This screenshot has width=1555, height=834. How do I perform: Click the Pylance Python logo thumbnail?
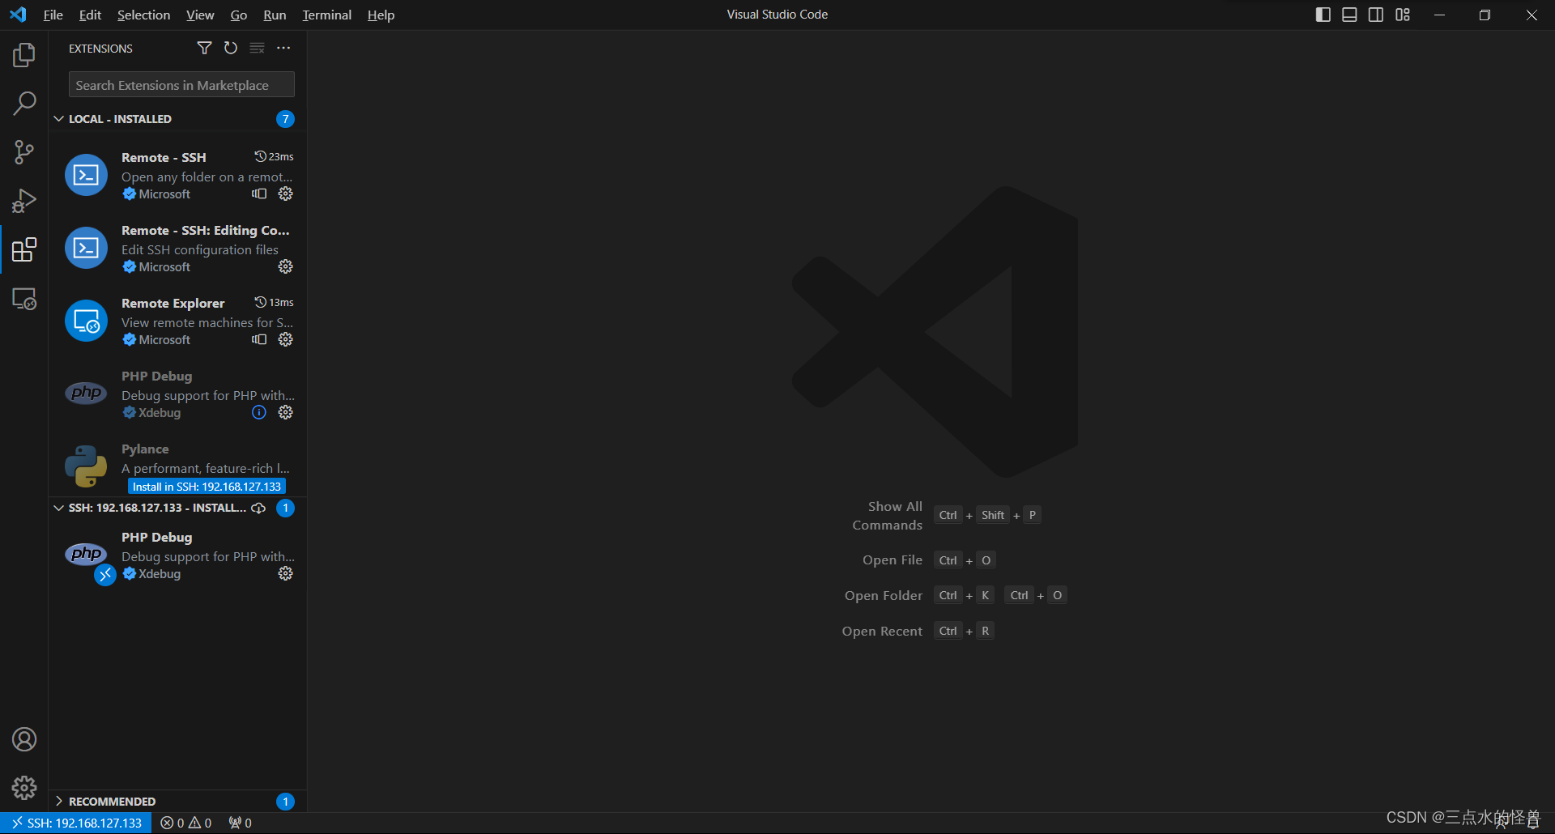[86, 466]
